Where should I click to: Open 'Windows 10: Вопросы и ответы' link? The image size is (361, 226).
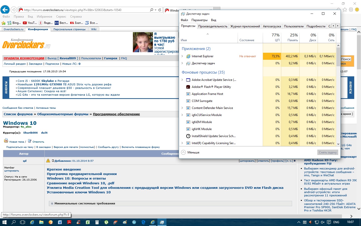click(x=76, y=179)
